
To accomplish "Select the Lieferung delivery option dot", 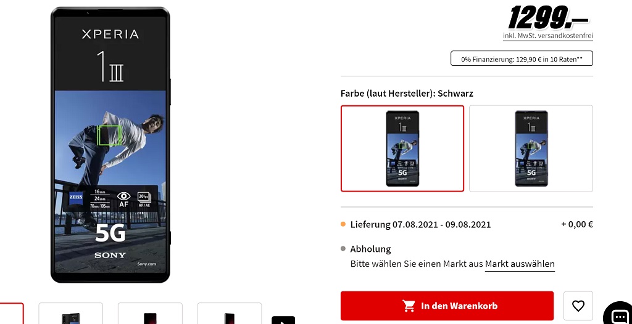I will tap(343, 224).
